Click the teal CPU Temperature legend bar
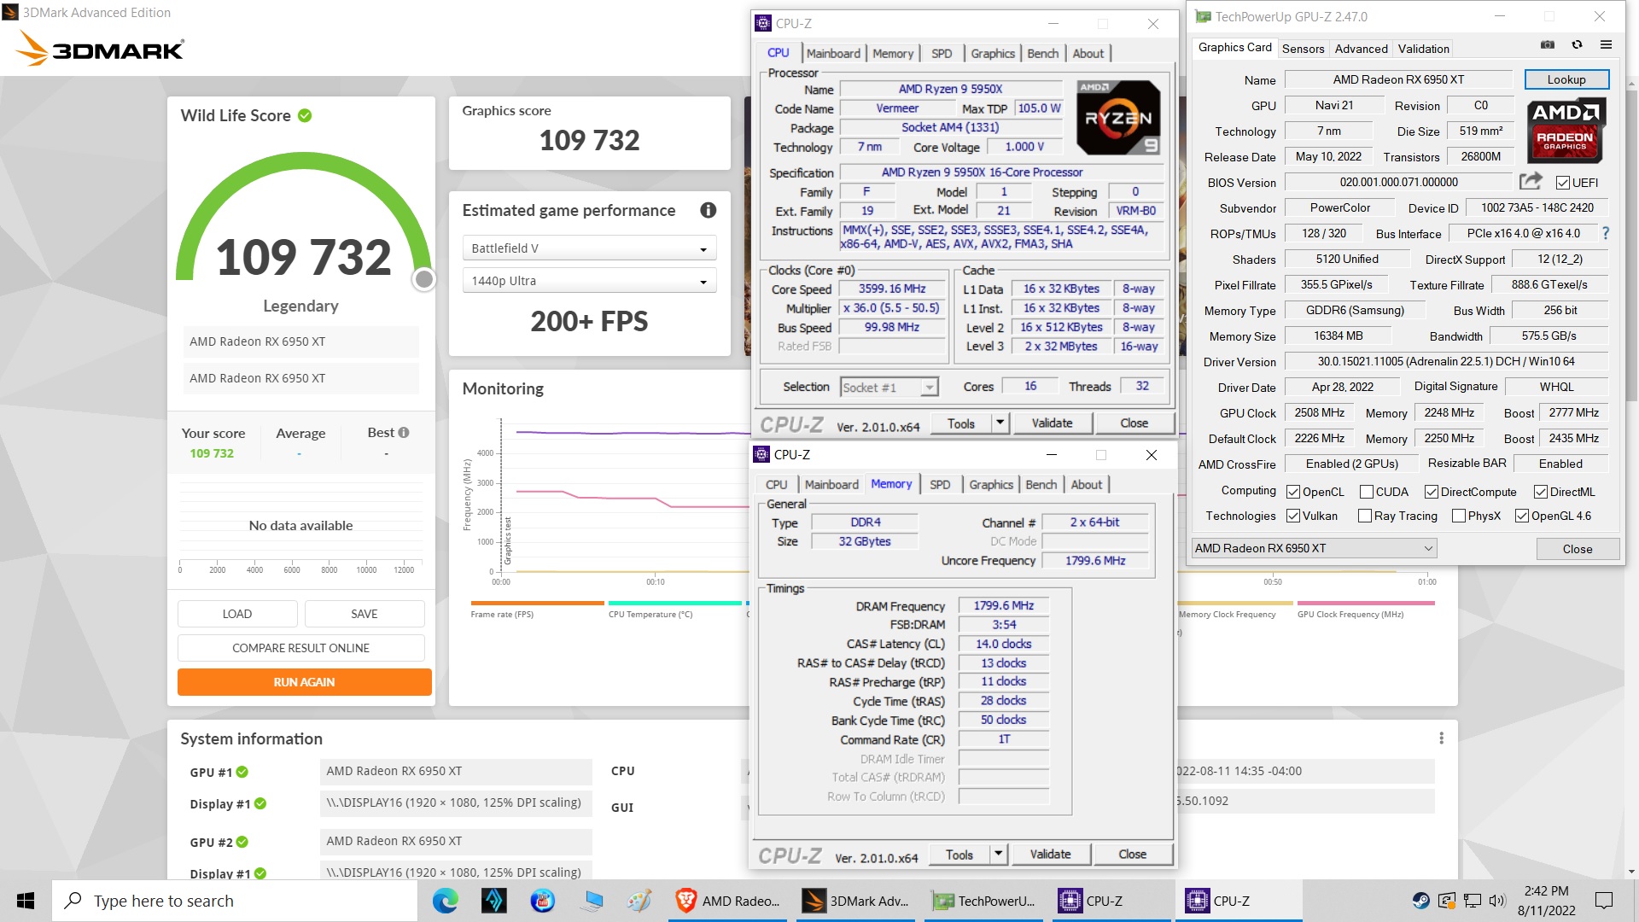Image resolution: width=1639 pixels, height=922 pixels. pos(674,603)
